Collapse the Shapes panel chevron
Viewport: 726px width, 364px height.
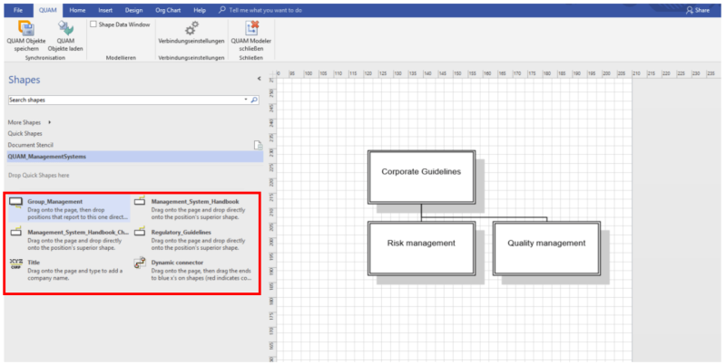click(x=260, y=79)
